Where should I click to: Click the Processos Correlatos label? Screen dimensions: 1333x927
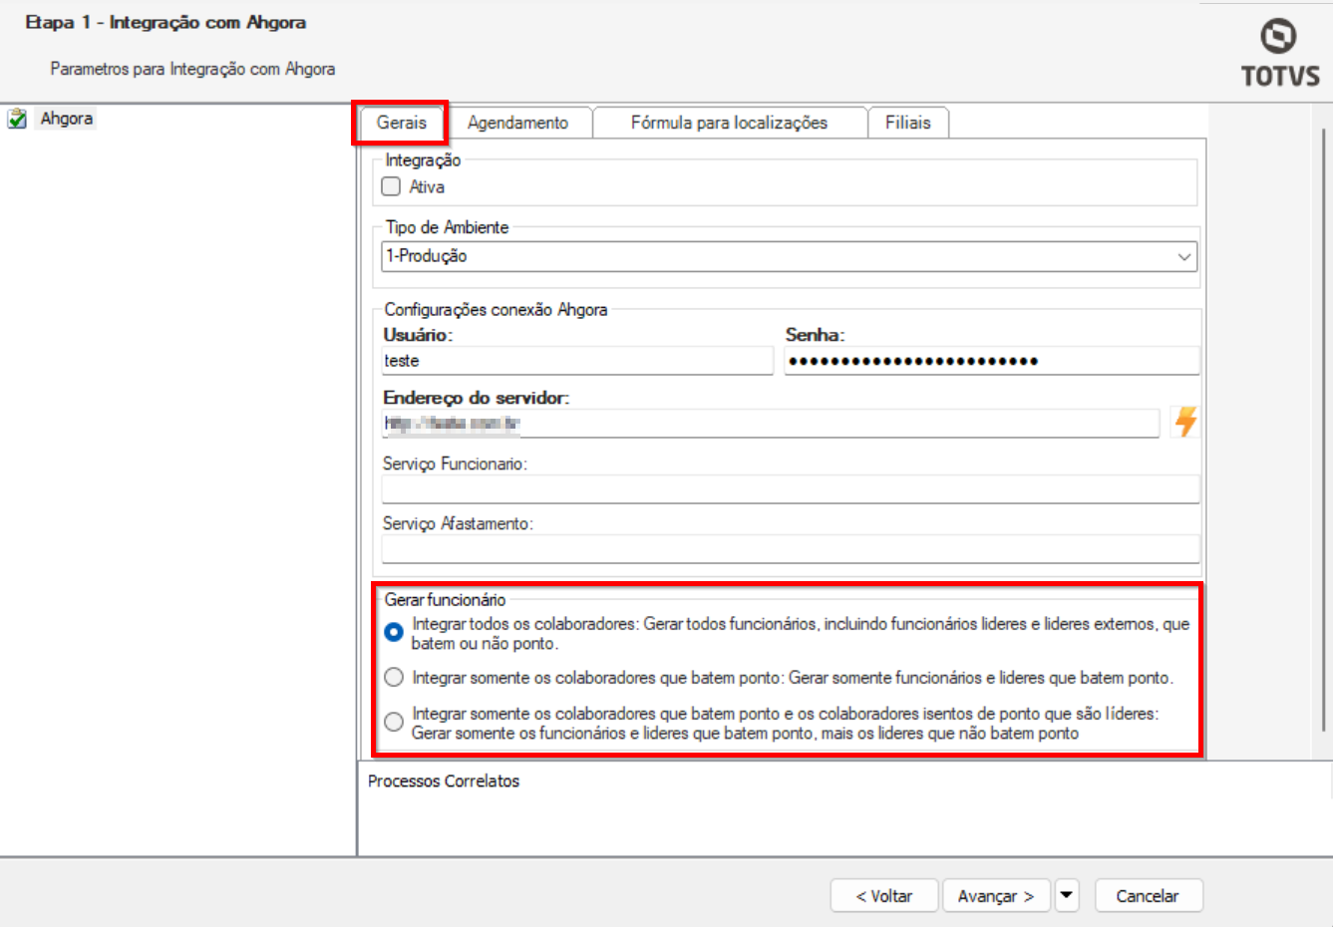(x=444, y=781)
